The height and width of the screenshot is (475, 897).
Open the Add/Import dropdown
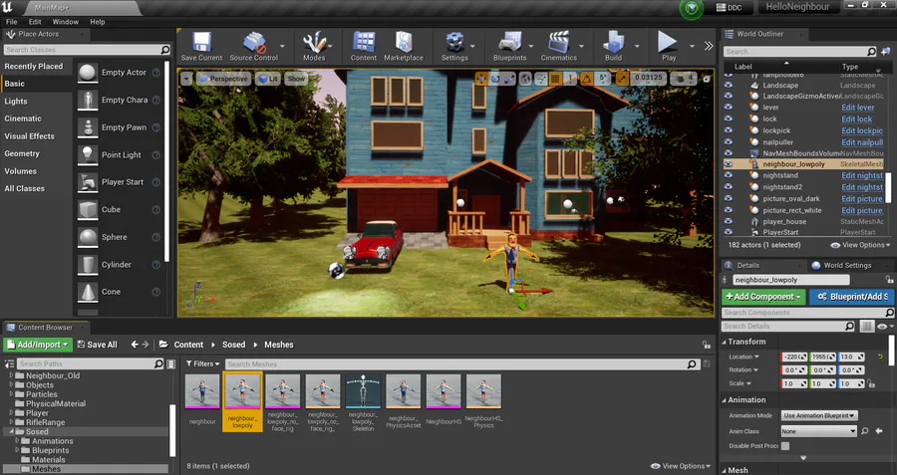point(38,345)
